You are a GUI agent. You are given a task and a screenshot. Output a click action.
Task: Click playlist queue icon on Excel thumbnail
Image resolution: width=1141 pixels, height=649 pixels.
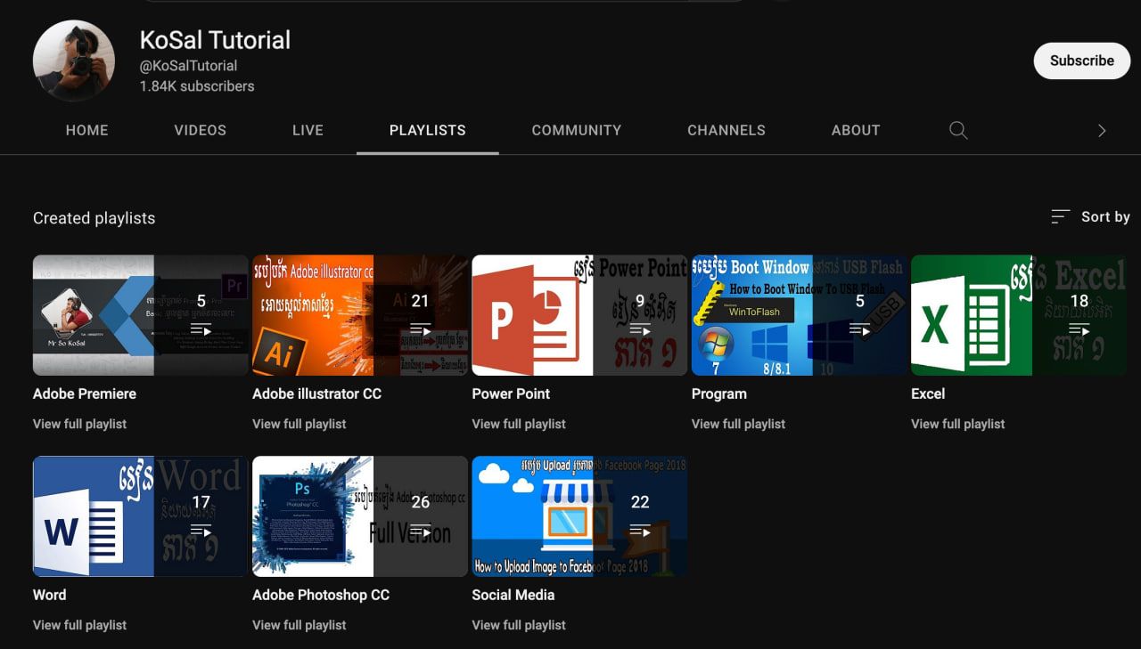[x=1079, y=329]
